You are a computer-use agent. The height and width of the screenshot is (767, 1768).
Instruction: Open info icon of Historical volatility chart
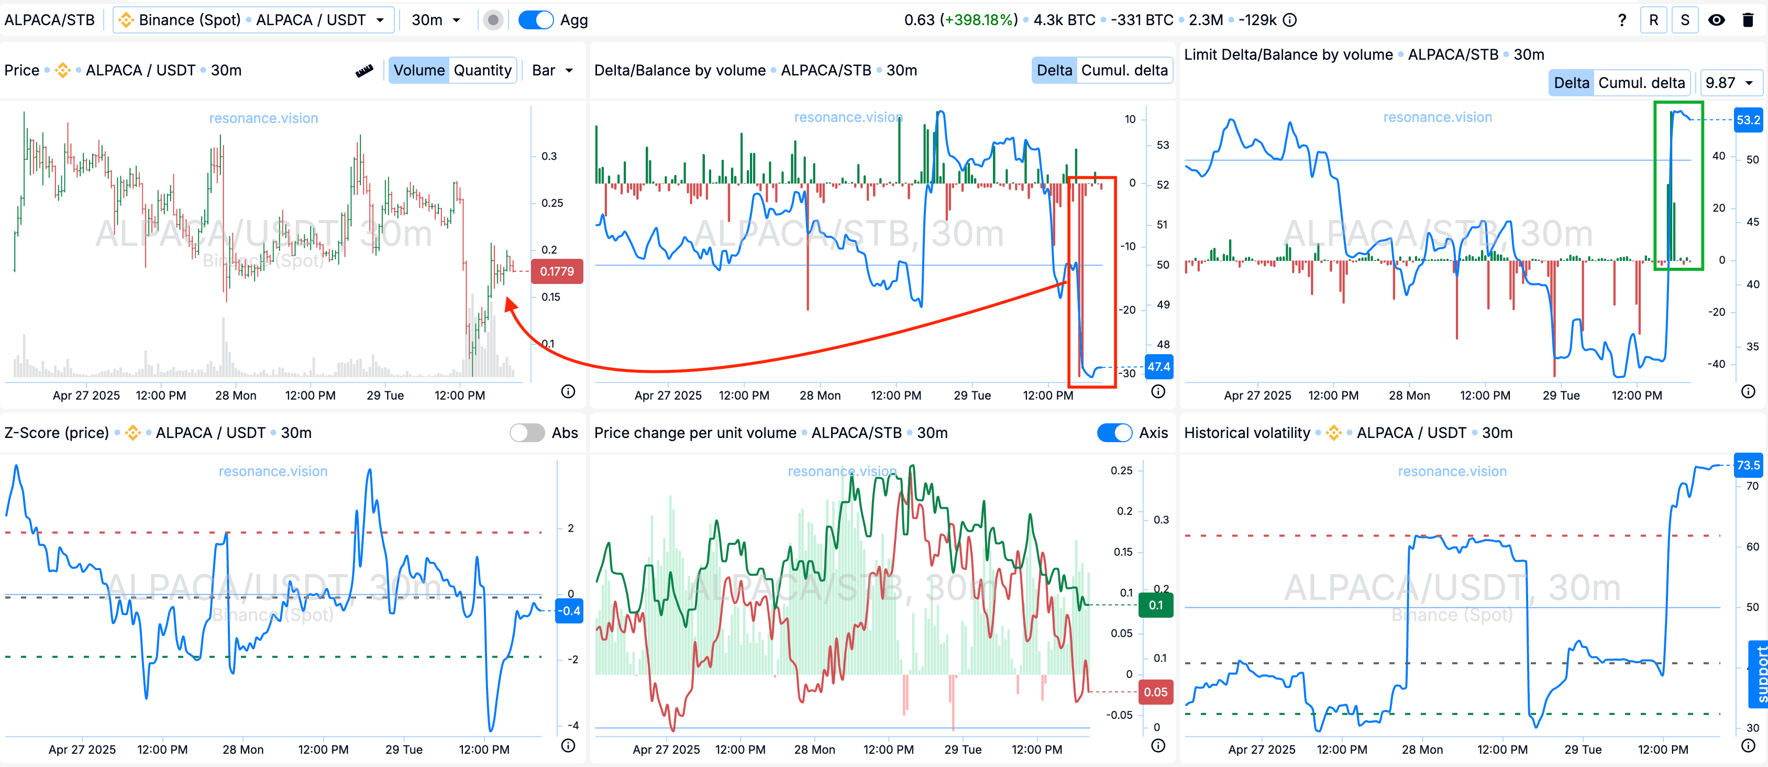pos(1748,746)
